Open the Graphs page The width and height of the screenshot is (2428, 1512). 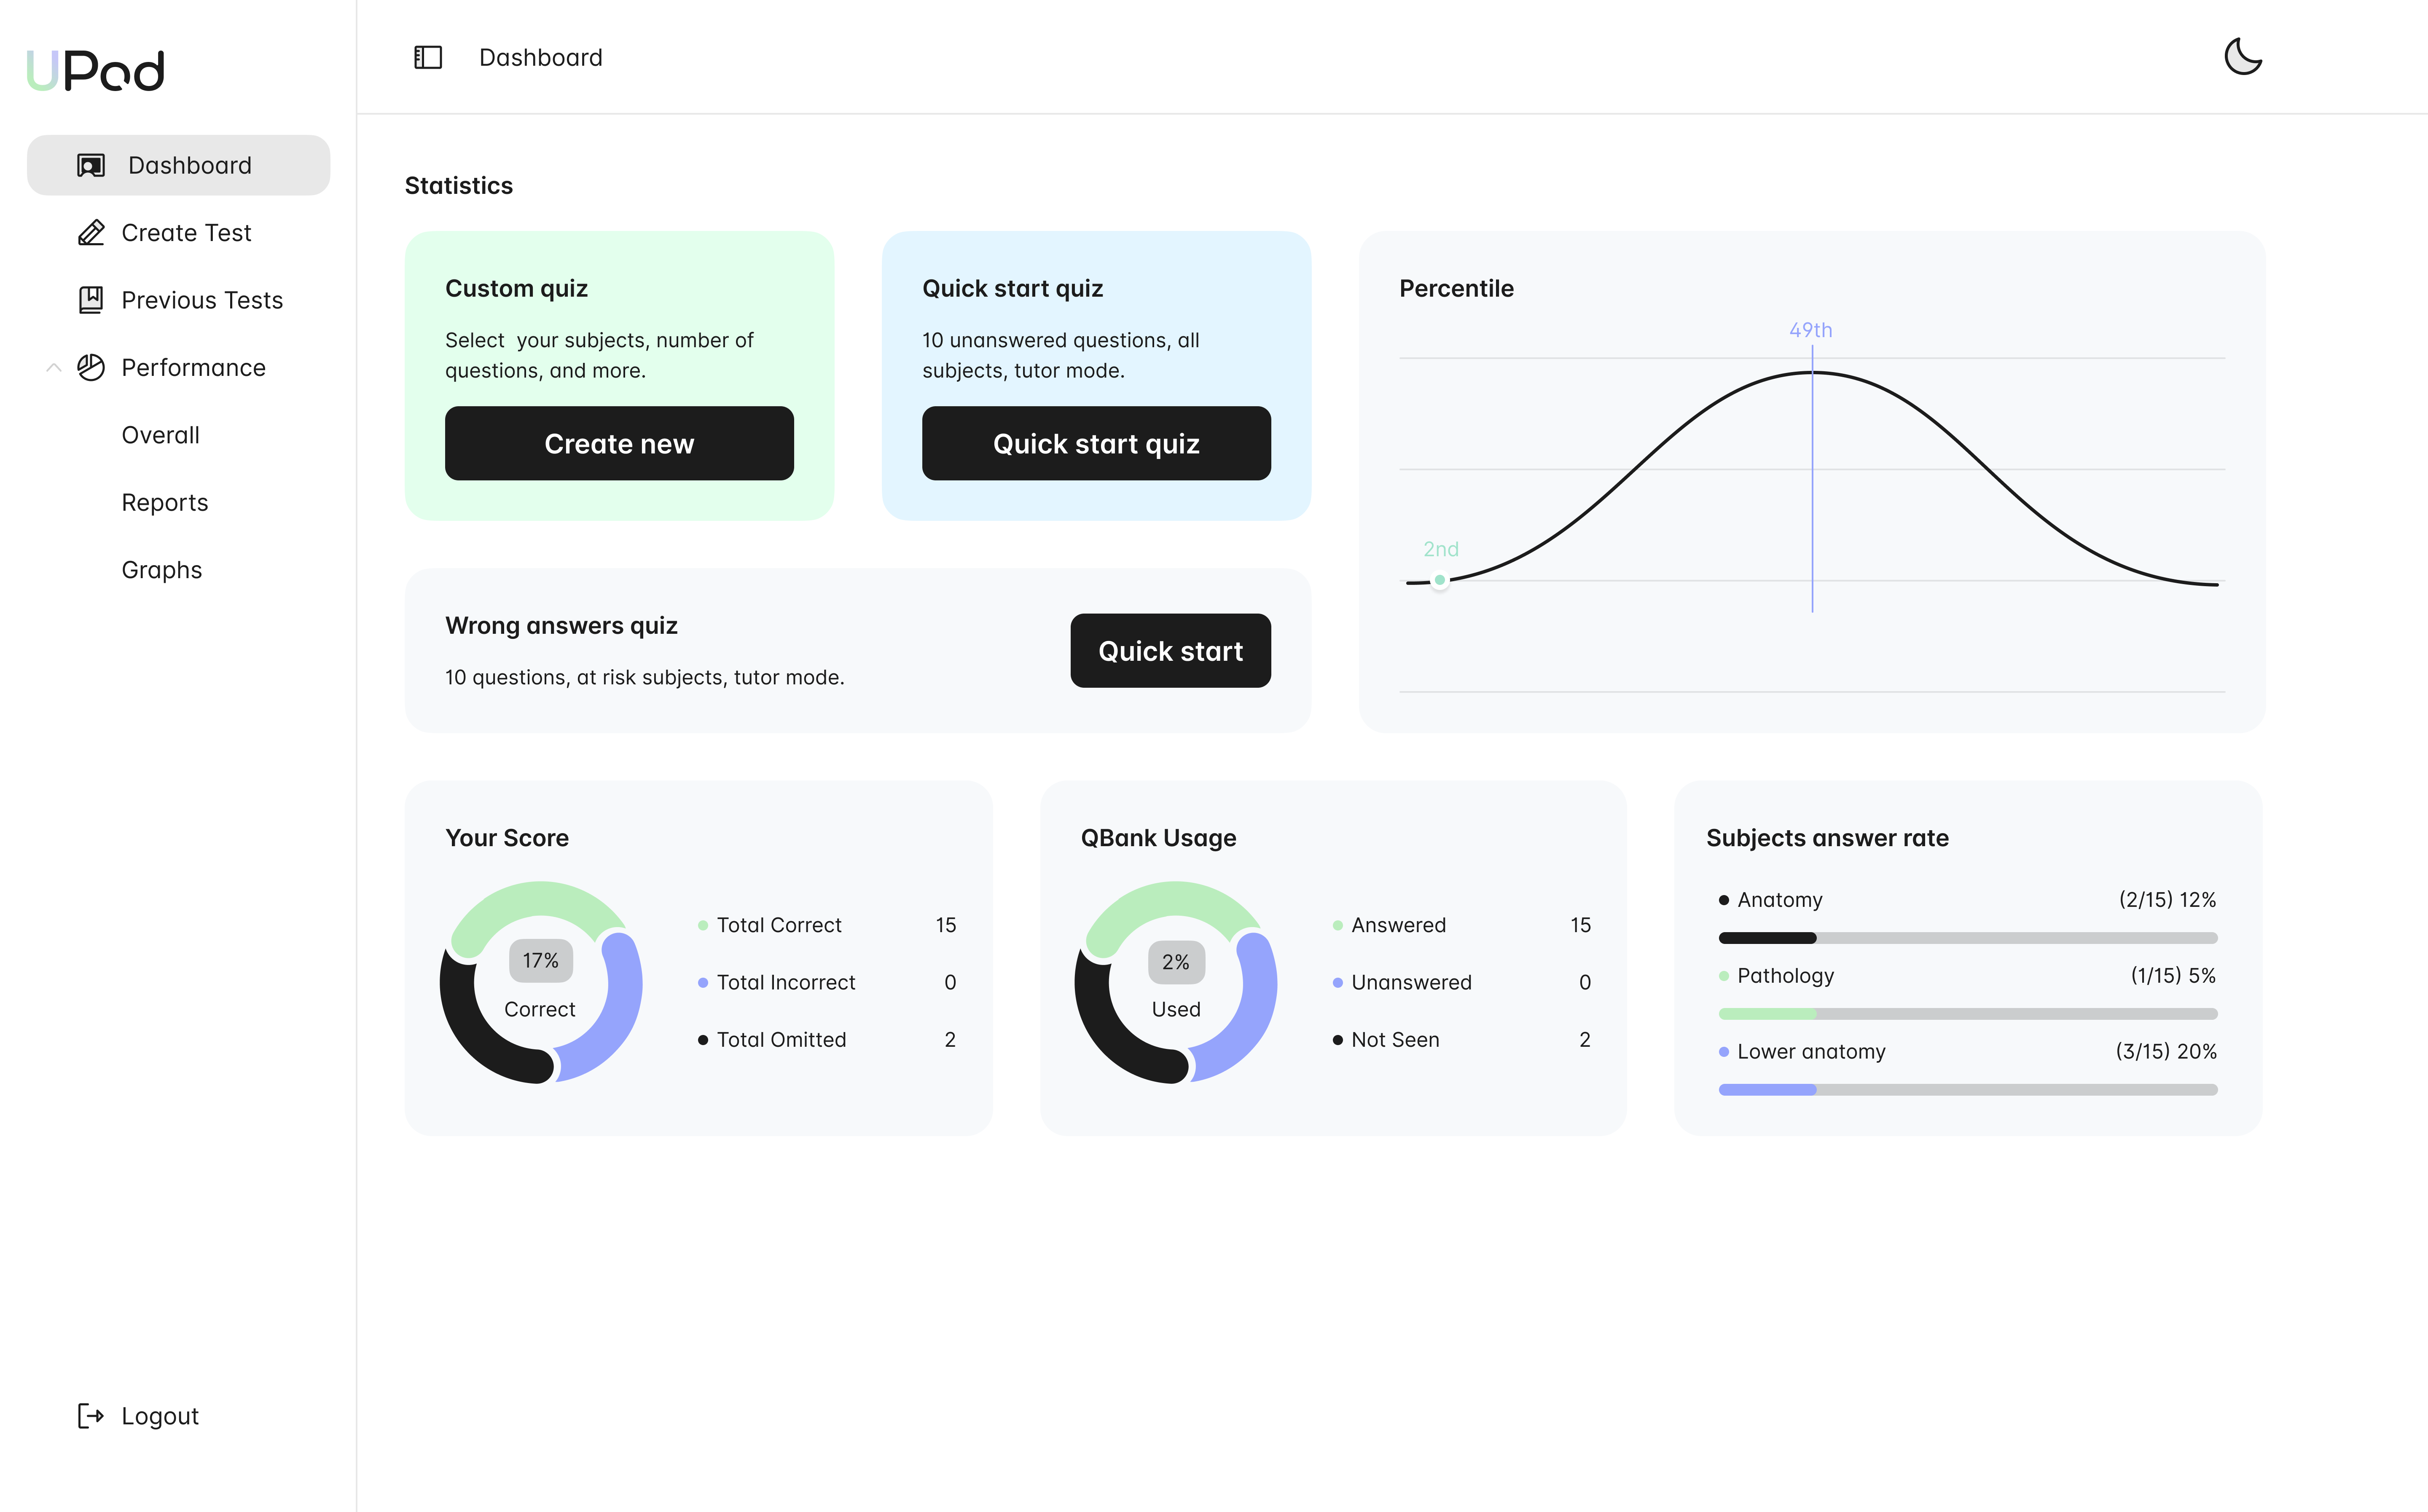coord(161,569)
